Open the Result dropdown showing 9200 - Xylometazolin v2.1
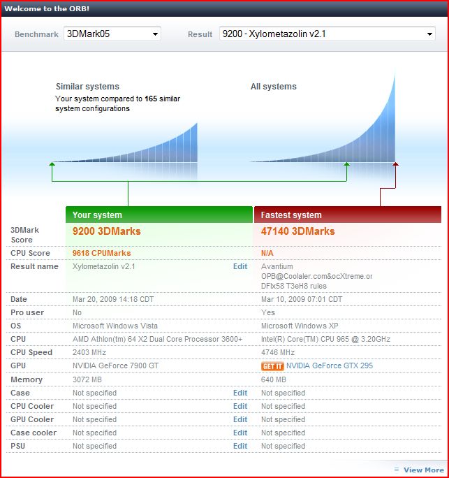Screen dimensions: 449x478 tap(327, 34)
